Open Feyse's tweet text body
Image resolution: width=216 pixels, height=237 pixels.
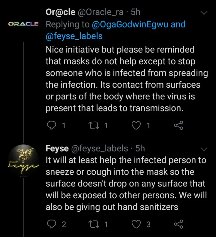[126, 184]
